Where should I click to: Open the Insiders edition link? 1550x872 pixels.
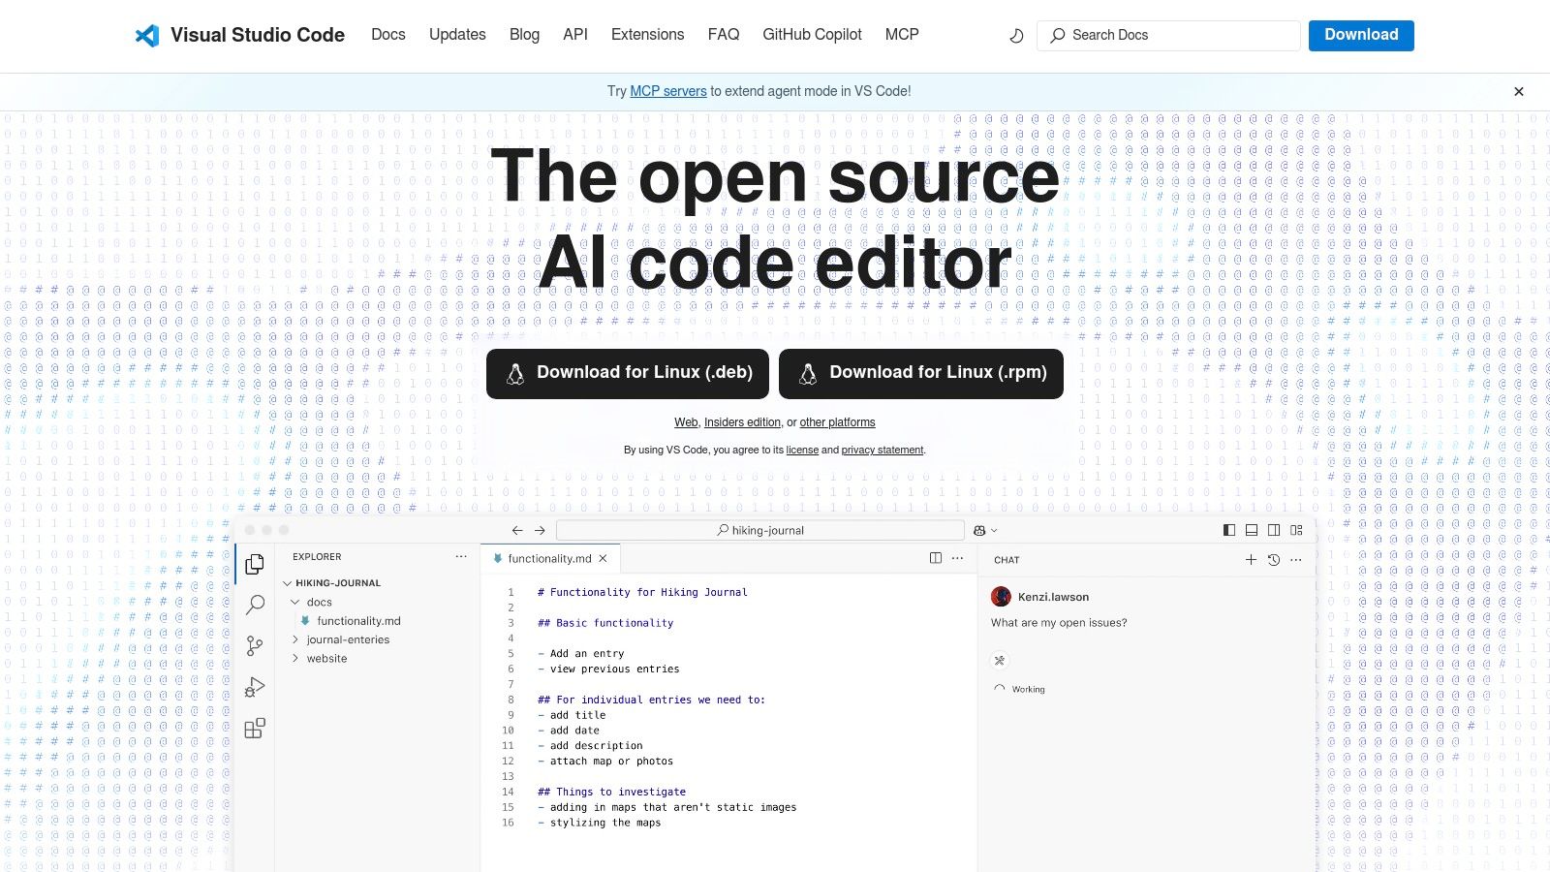pyautogui.click(x=742, y=422)
